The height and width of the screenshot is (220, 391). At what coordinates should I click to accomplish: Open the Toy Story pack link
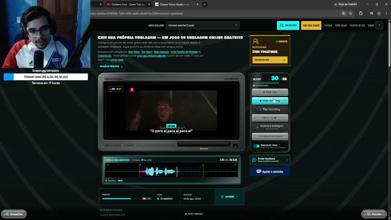(x=147, y=52)
